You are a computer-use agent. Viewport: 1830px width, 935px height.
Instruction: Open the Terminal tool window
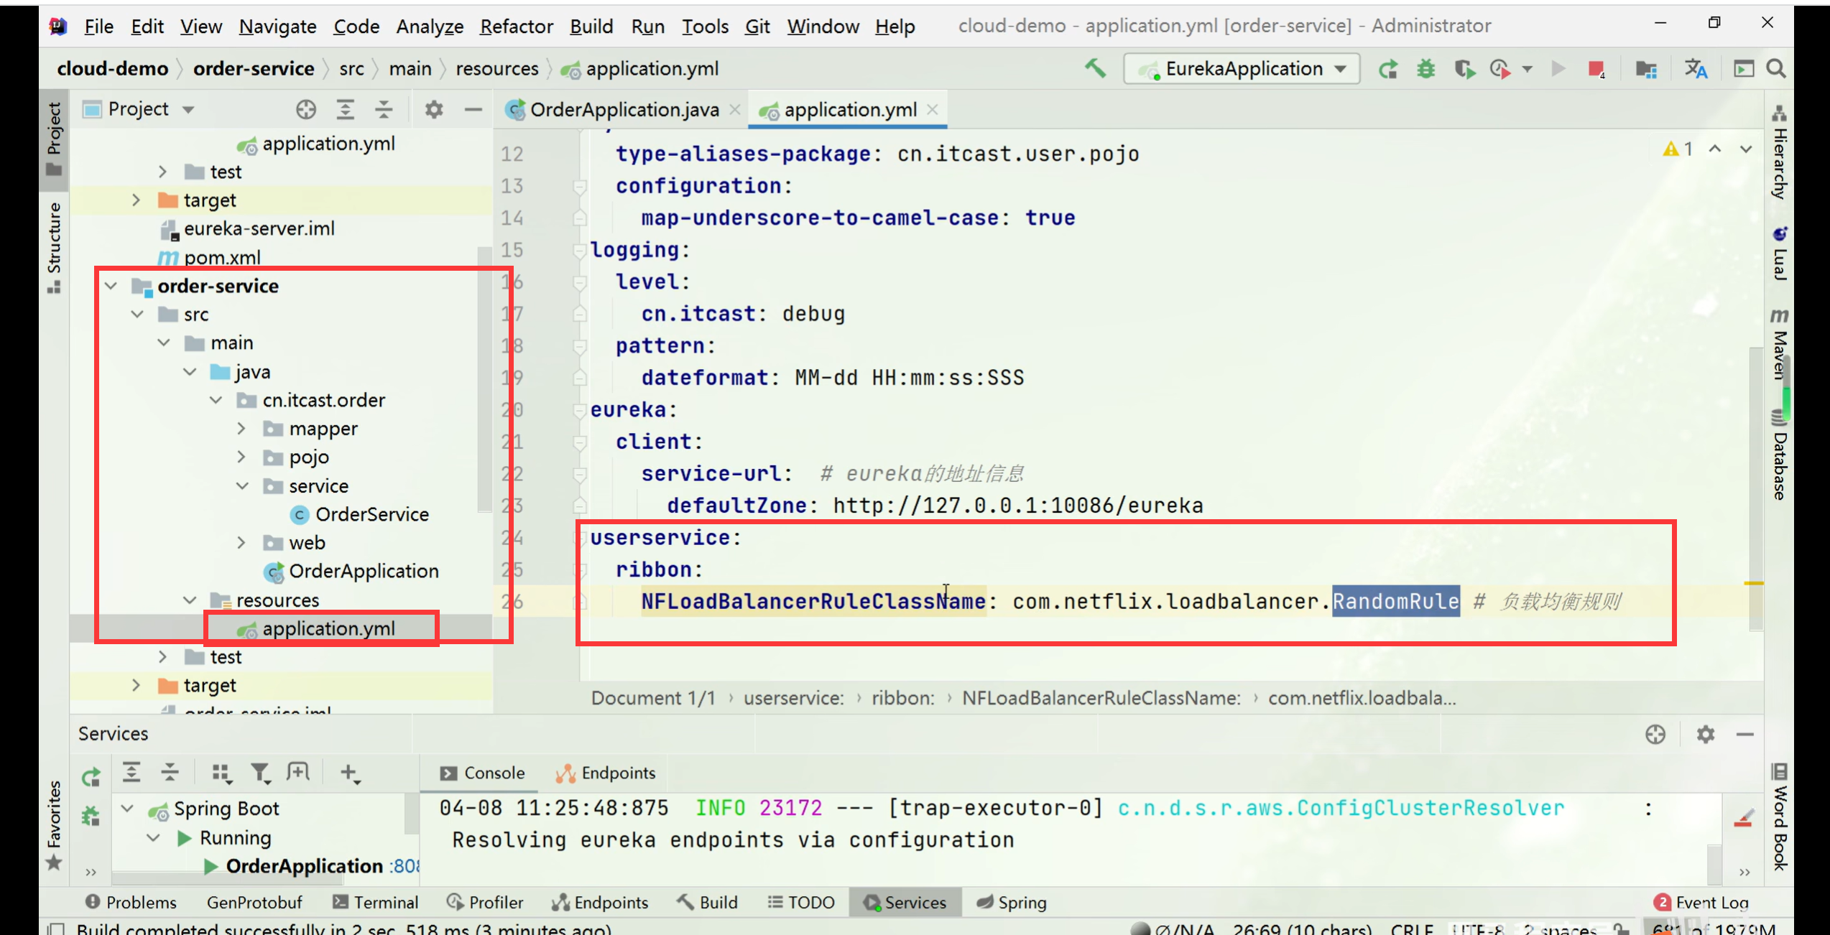click(x=376, y=903)
